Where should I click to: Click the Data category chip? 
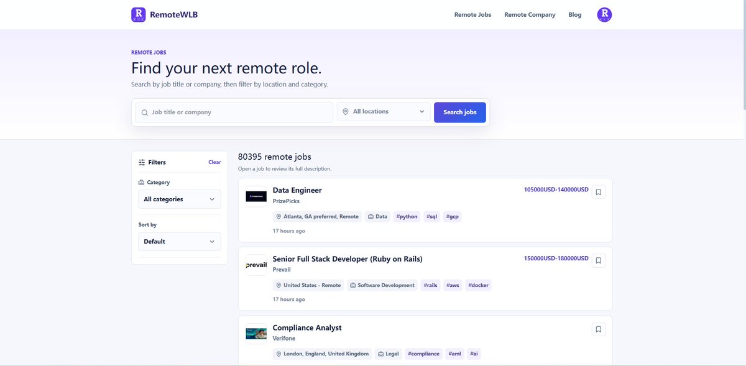click(377, 217)
